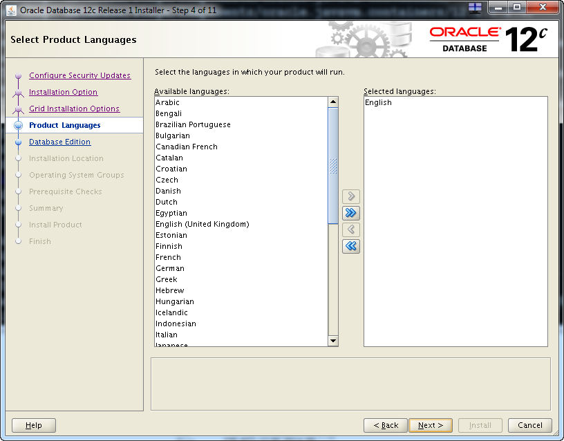Select Icelandic language entry
Image resolution: width=564 pixels, height=441 pixels.
pos(241,312)
